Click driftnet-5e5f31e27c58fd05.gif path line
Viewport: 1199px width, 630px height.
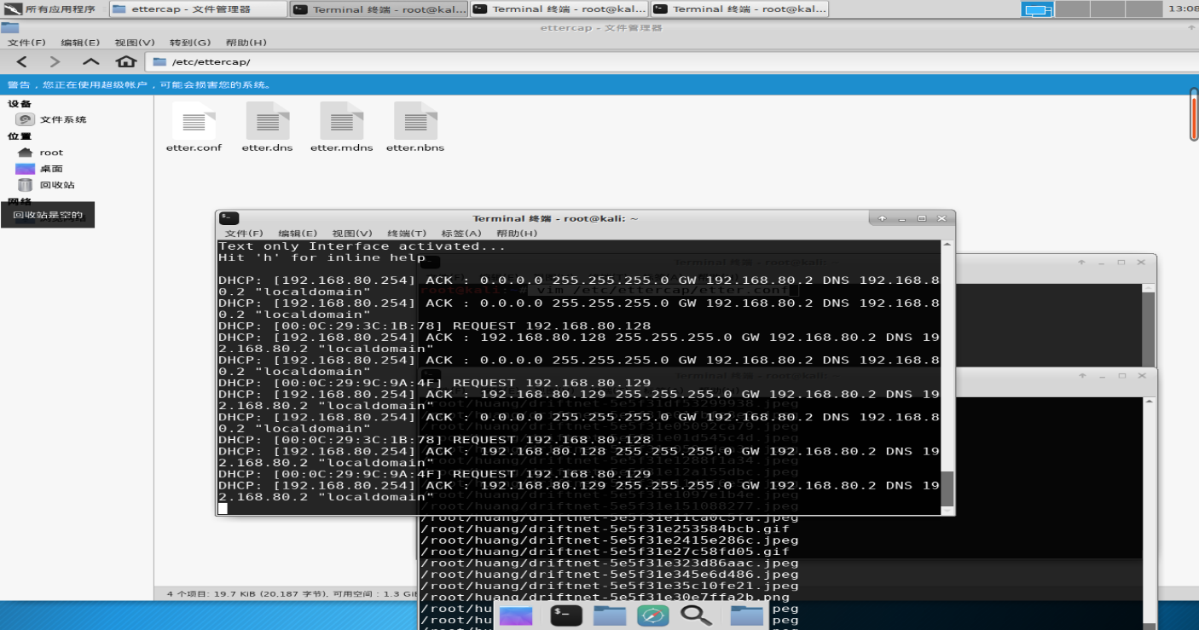(605, 552)
